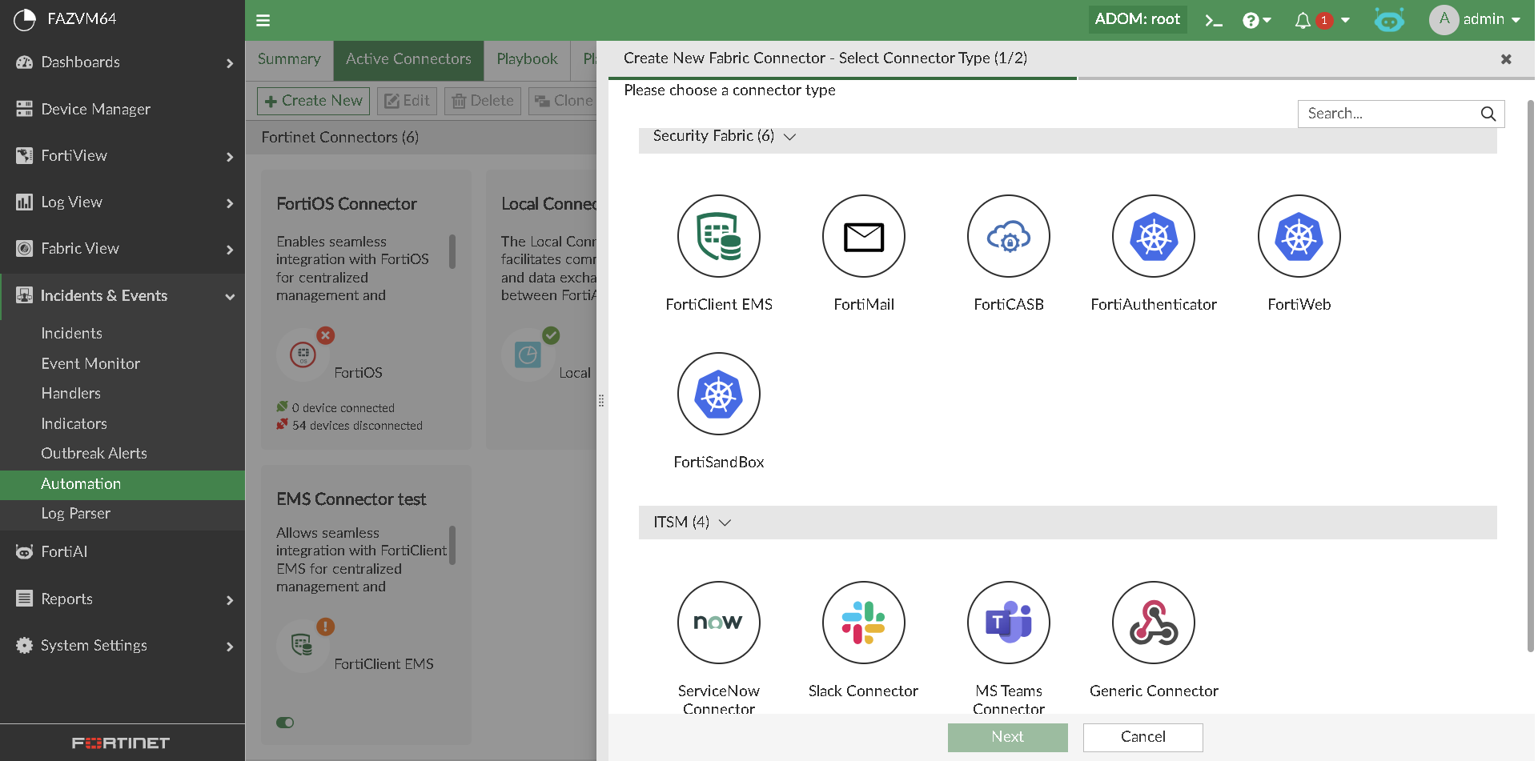The image size is (1538, 761).
Task: Select the Slack Connector icon
Action: coord(863,623)
